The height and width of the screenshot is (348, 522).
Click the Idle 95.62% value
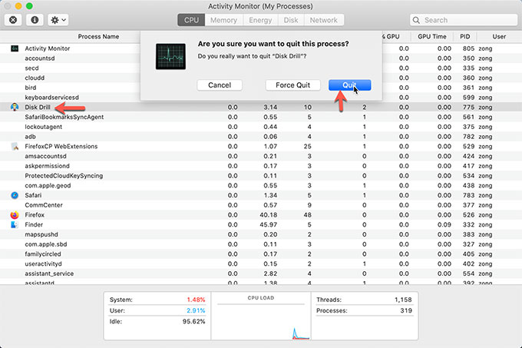[x=193, y=321]
